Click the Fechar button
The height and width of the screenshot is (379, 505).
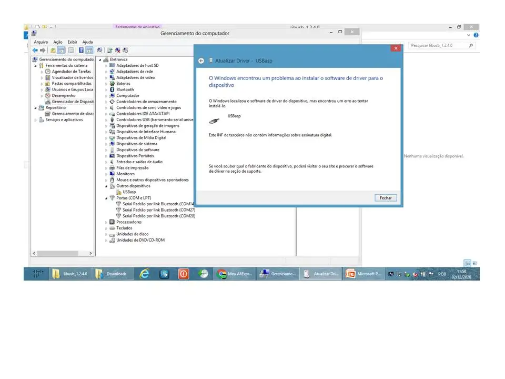tap(386, 198)
